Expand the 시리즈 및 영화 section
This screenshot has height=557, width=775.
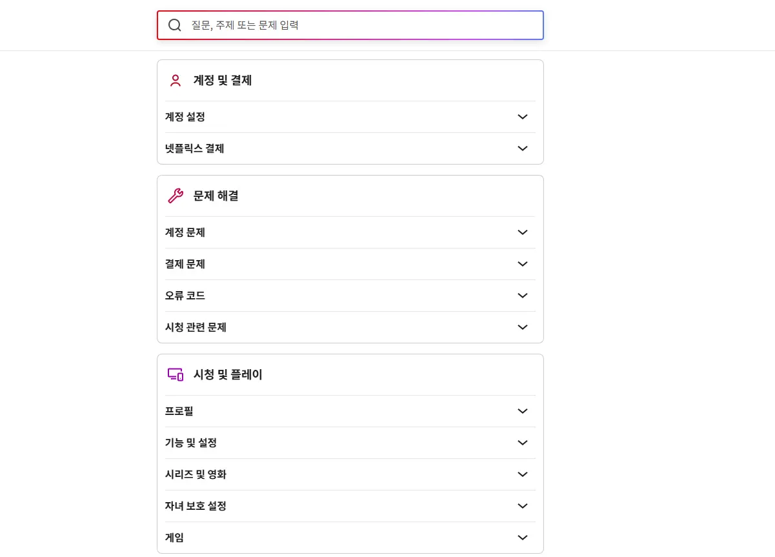click(350, 474)
